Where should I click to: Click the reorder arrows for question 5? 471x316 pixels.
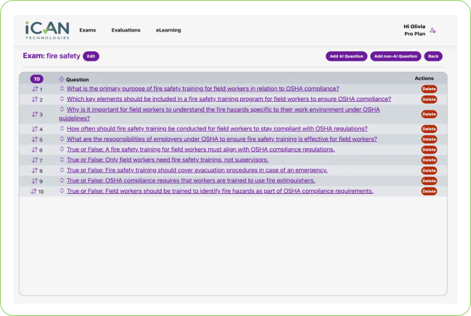(35, 139)
